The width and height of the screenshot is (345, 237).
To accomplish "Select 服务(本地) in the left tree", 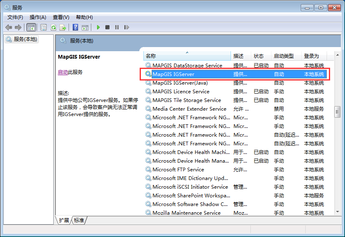I will pyautogui.click(x=22, y=39).
